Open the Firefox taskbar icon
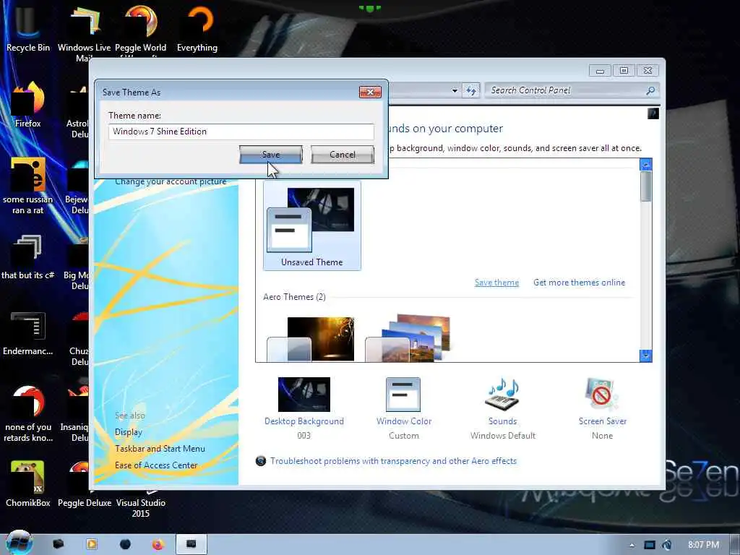 pyautogui.click(x=158, y=544)
